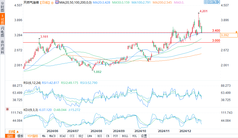Click the RSI(6,12,24) label
The height and width of the screenshot is (138, 238).
pos(32,83)
